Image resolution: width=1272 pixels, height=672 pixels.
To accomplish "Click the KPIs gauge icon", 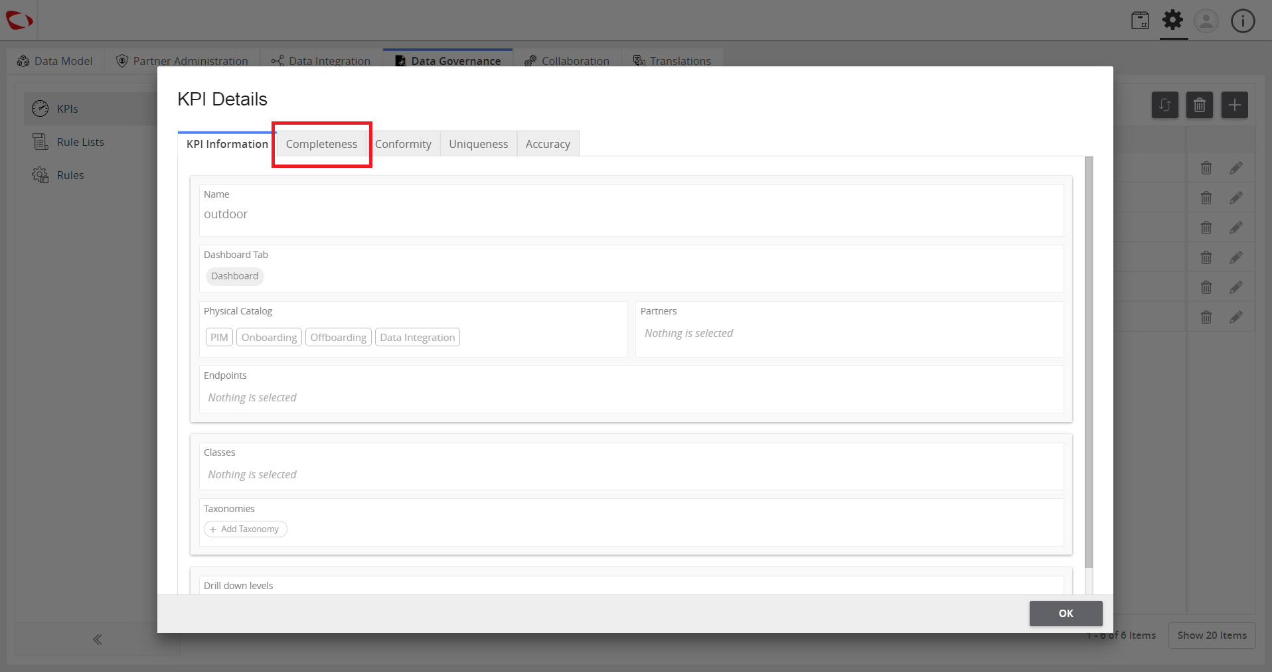I will tap(40, 109).
